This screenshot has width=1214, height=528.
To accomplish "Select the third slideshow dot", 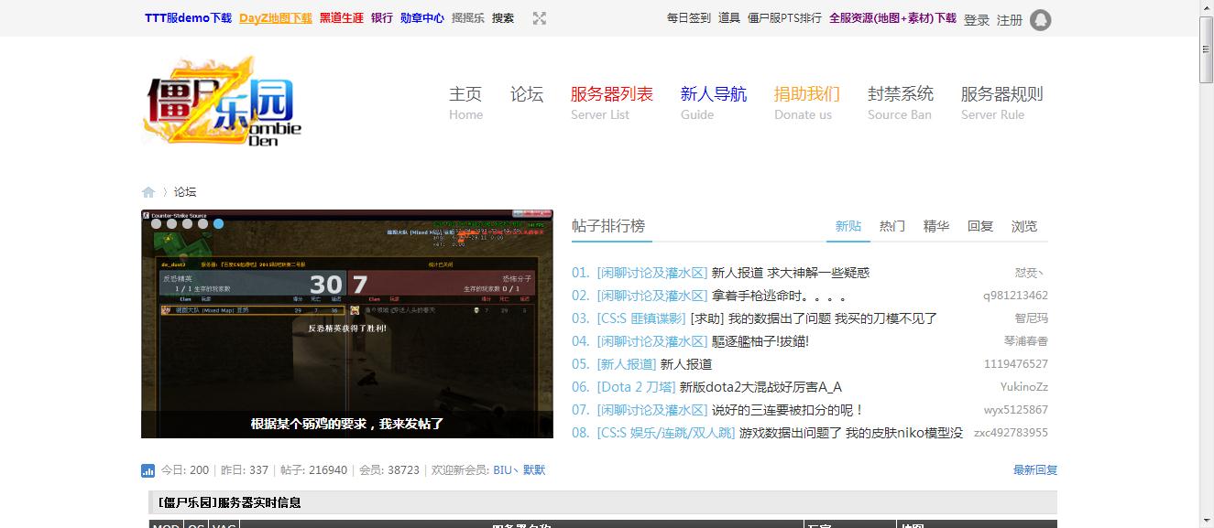I will click(x=188, y=223).
